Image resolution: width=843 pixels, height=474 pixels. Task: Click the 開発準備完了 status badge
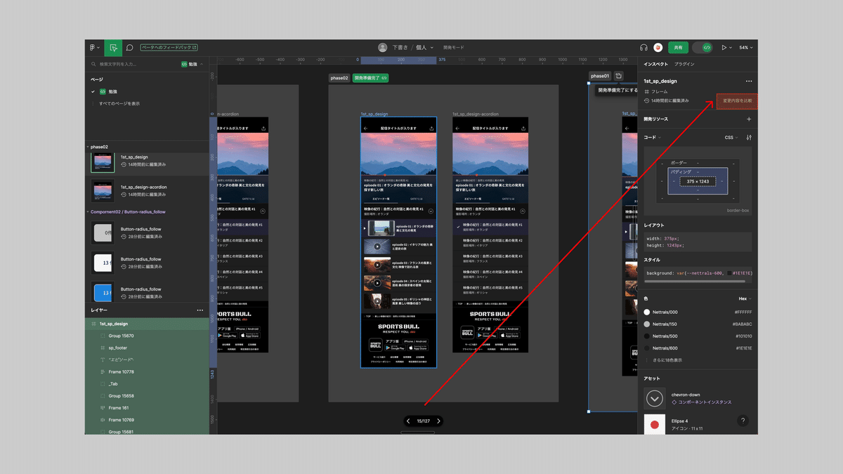[371, 78]
